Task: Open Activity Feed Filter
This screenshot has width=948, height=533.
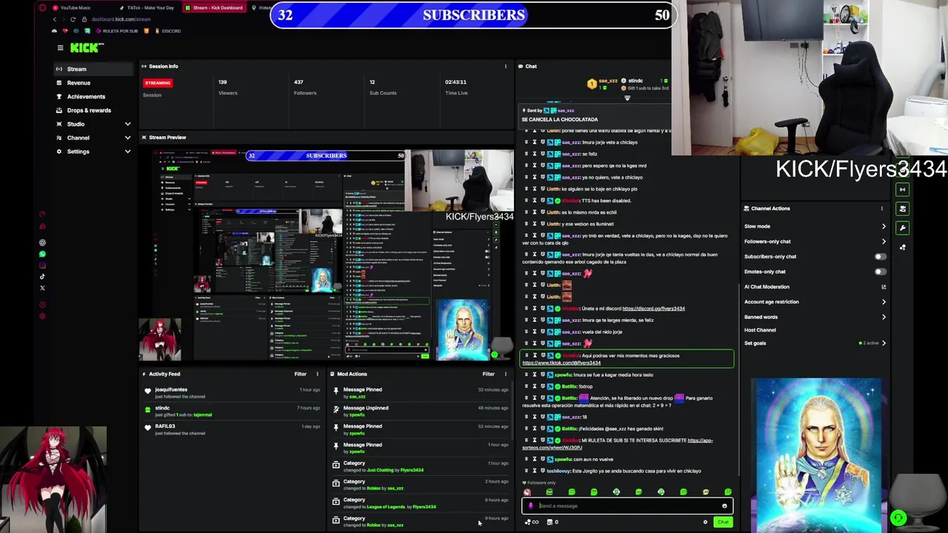Action: tap(300, 374)
